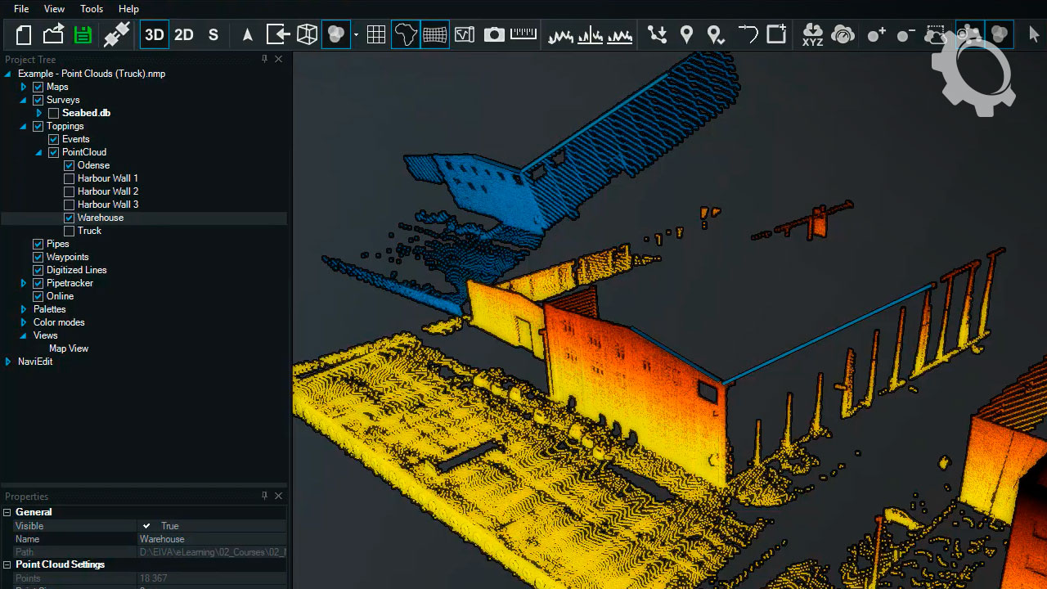Check the Harbour Wall 1 checkbox
The width and height of the screenshot is (1047, 589).
click(70, 178)
